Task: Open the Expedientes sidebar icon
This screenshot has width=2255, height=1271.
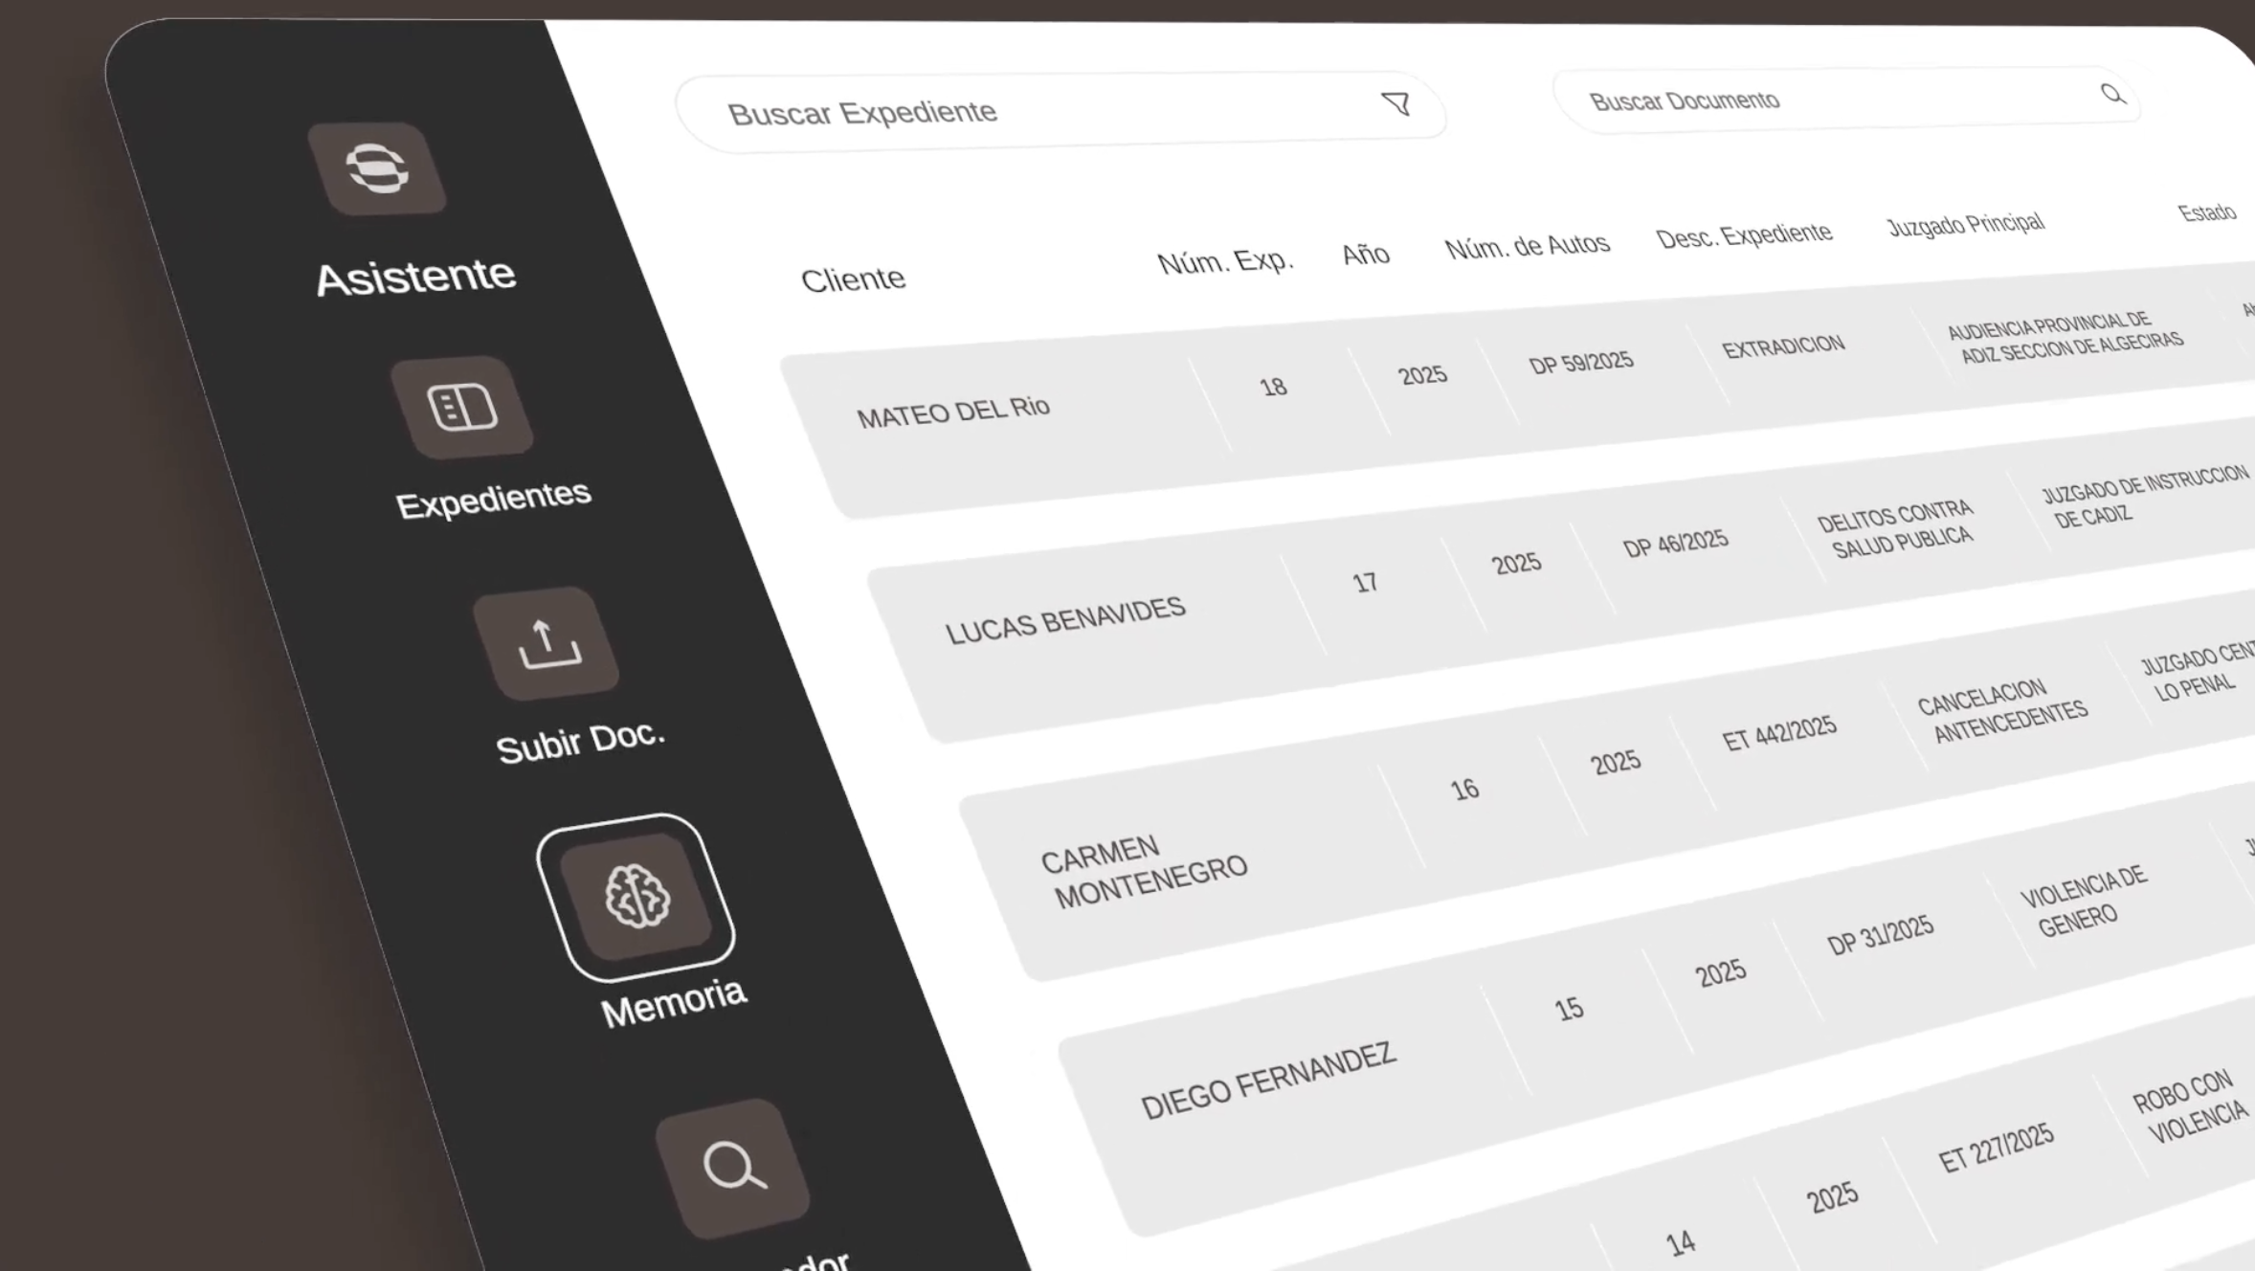Action: [462, 408]
